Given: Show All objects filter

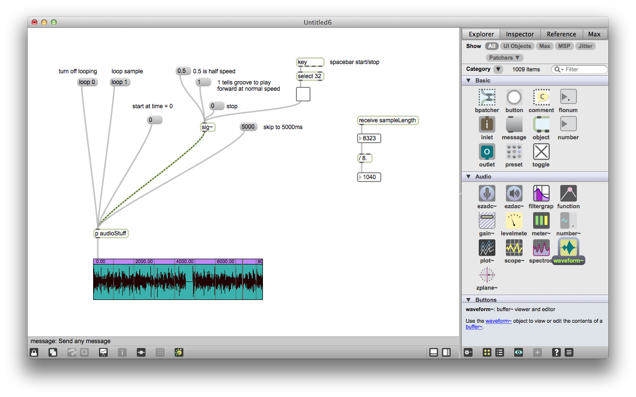Looking at the screenshot, I should (x=492, y=46).
